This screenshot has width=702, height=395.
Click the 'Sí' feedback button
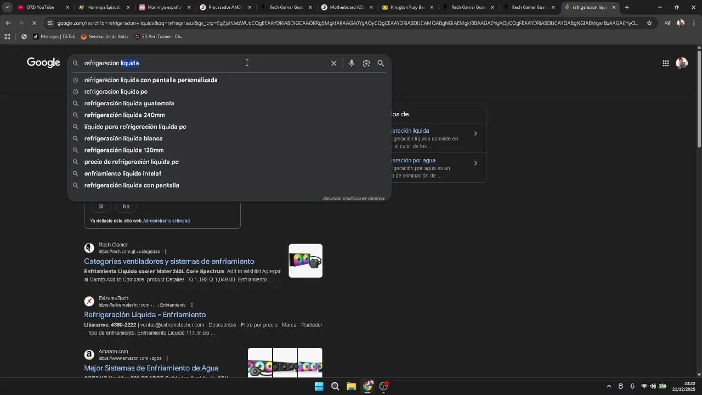(x=101, y=206)
